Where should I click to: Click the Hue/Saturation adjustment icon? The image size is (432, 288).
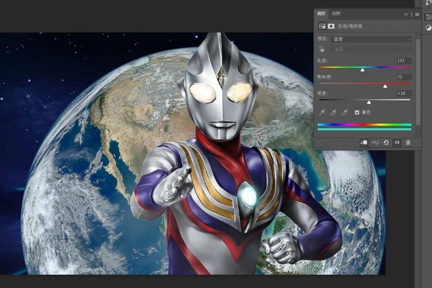tap(322, 26)
